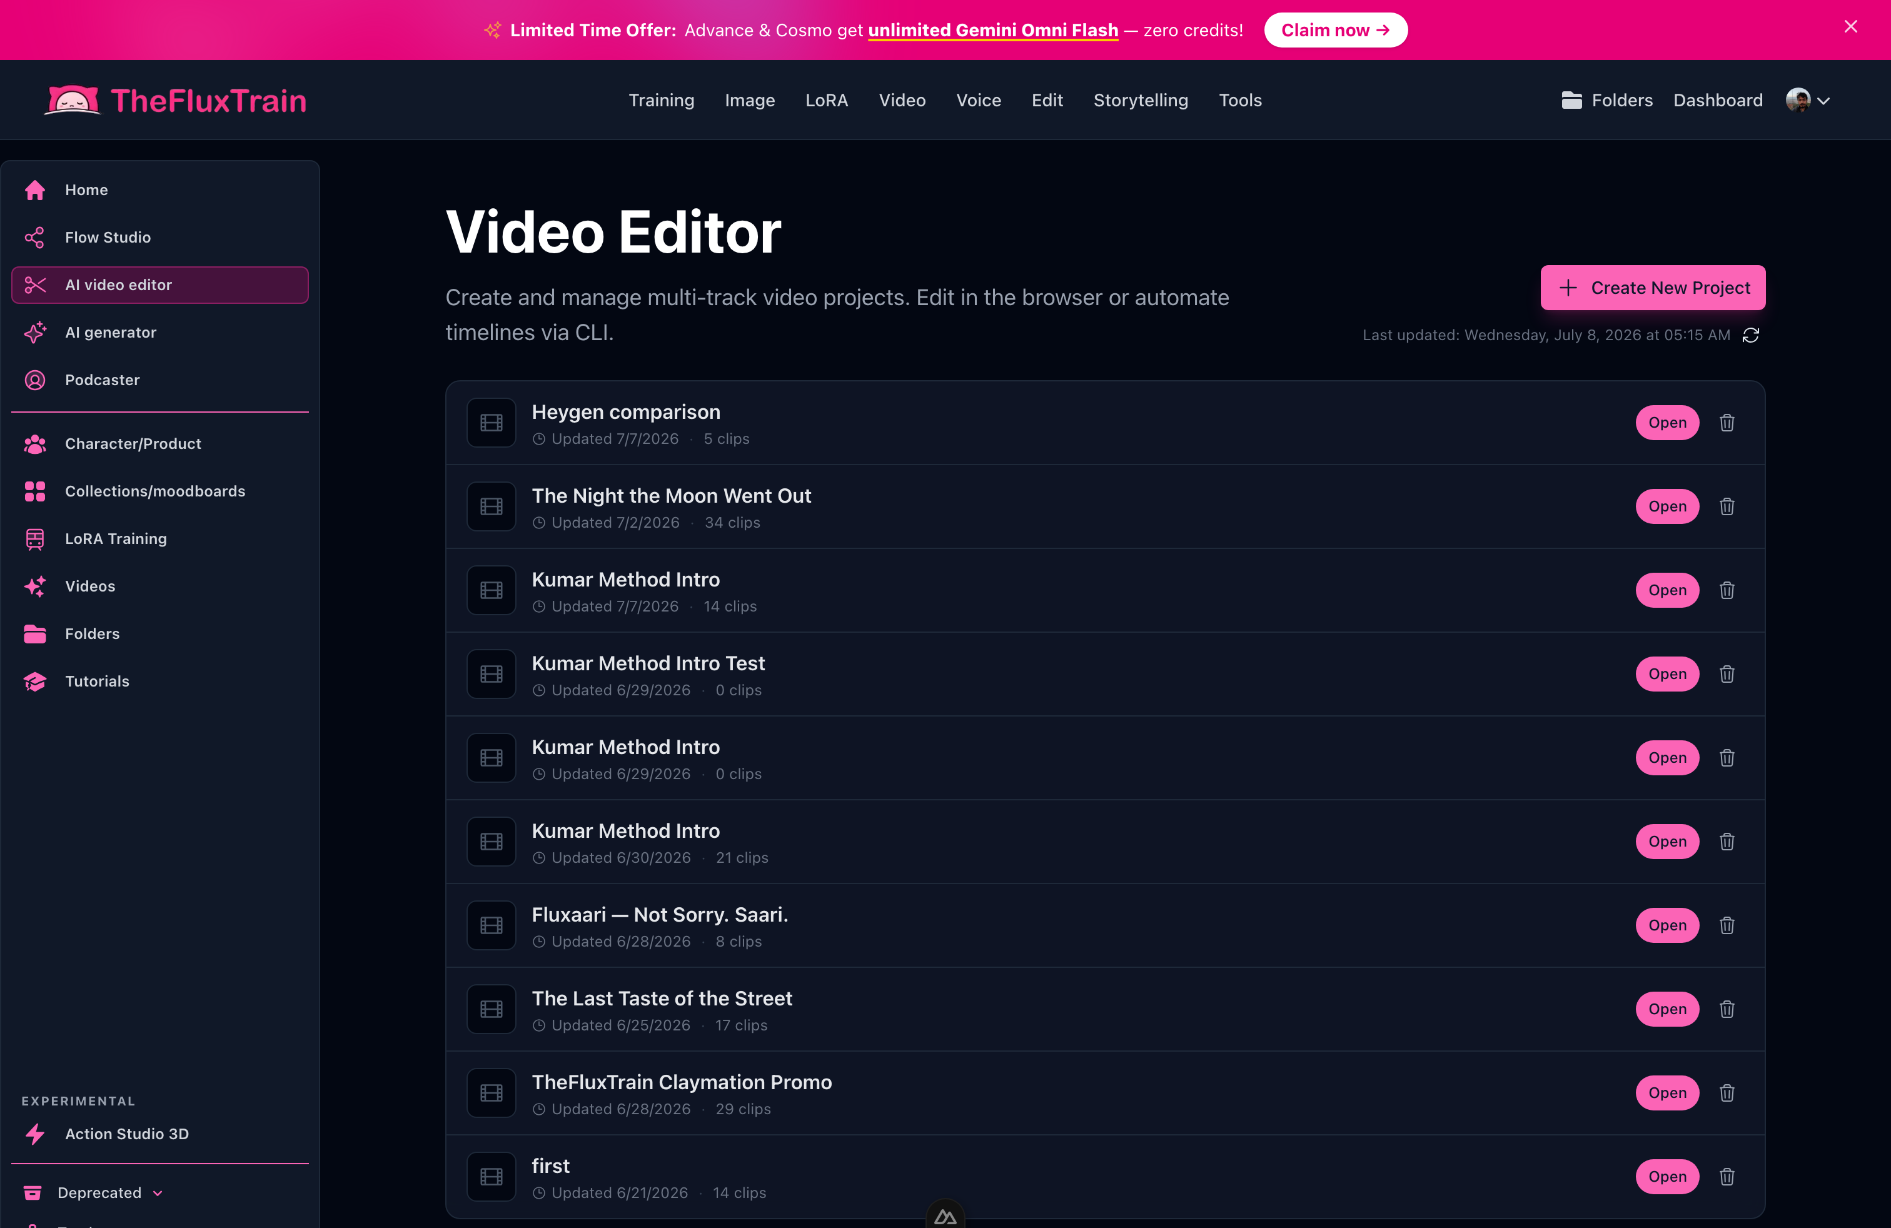
Task: Click the Character/Product people icon
Action: coord(35,444)
